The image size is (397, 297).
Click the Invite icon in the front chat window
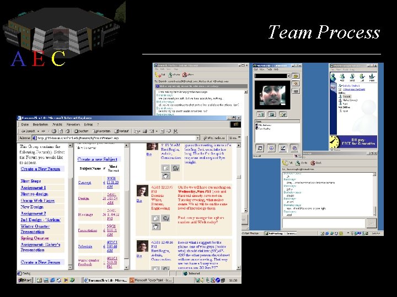pyautogui.click(x=301, y=163)
